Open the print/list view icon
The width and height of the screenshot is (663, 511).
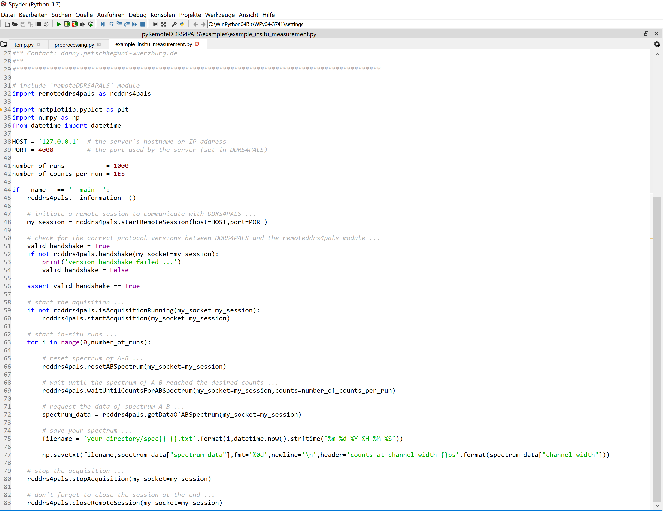tap(38, 24)
